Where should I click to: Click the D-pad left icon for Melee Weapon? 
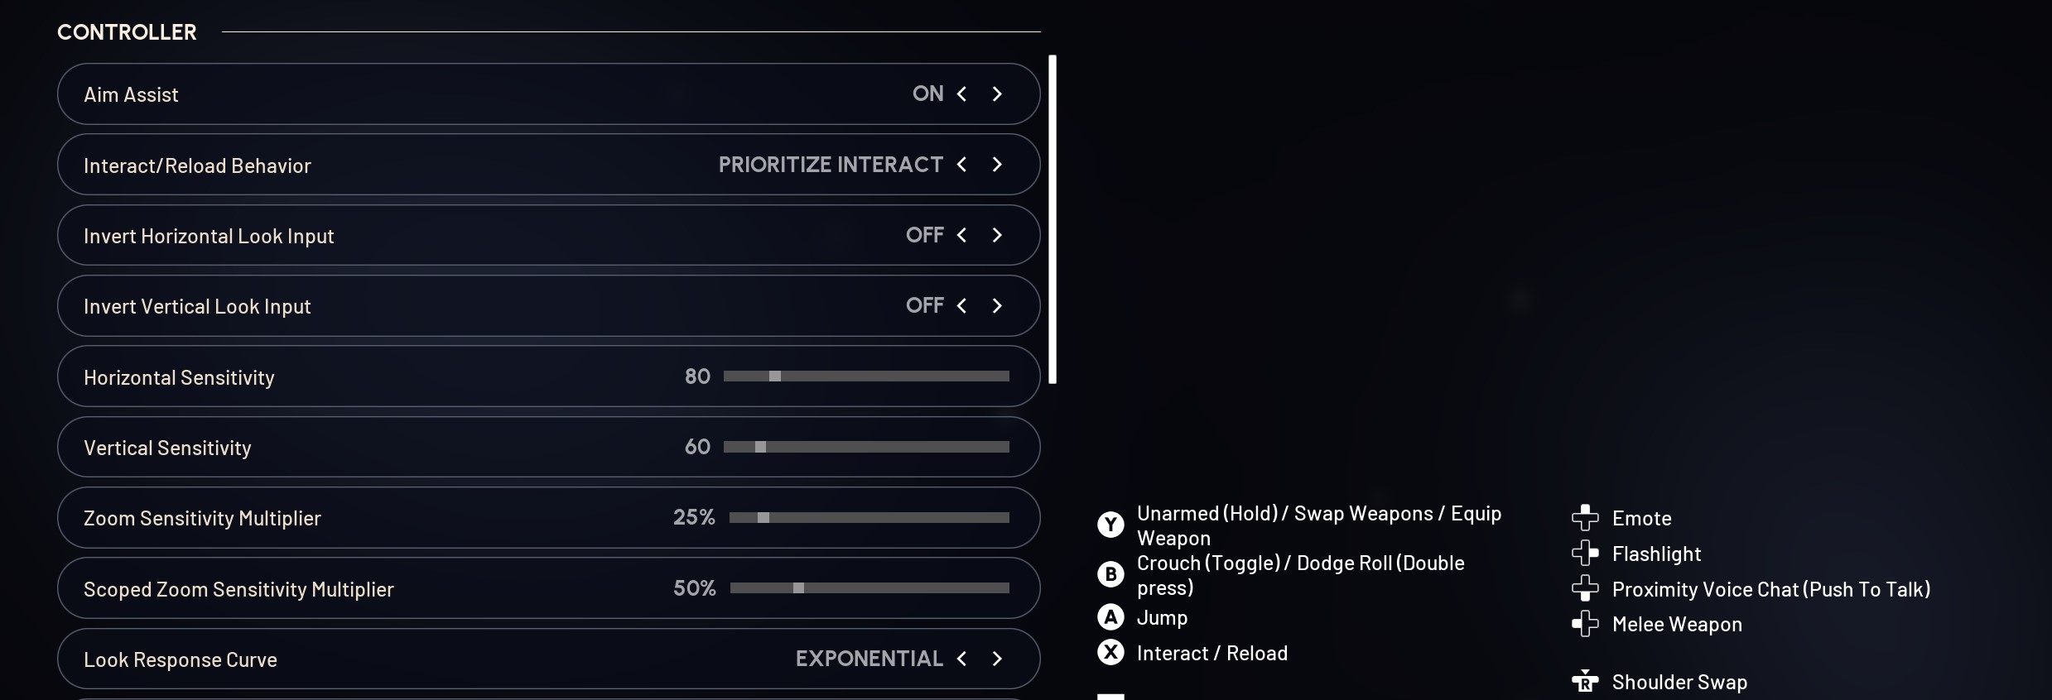coord(1585,624)
